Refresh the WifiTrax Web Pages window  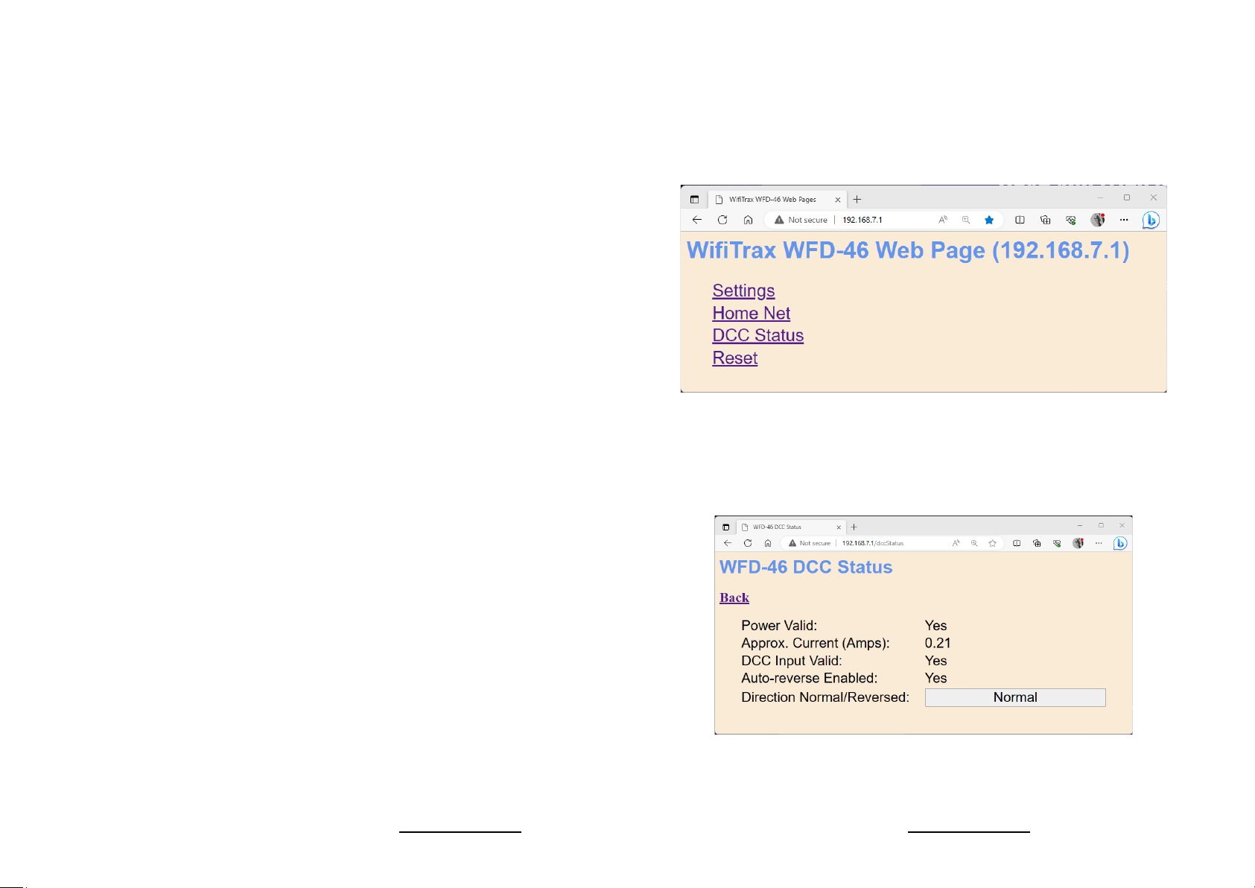(x=722, y=220)
